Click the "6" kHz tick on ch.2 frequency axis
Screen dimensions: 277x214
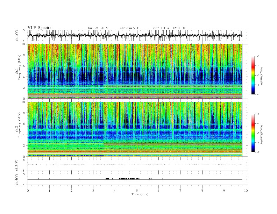(24, 124)
